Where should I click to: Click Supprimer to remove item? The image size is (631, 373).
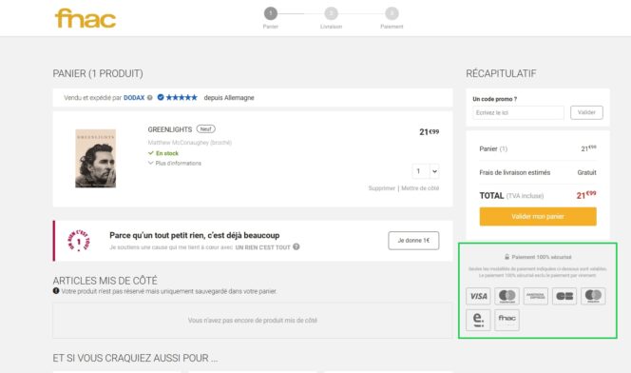click(x=381, y=188)
